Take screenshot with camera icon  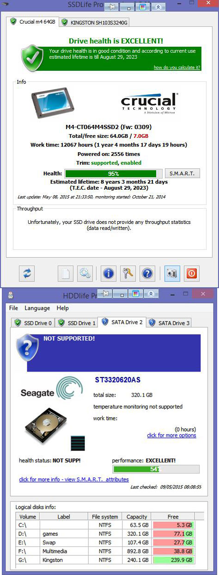172,273
